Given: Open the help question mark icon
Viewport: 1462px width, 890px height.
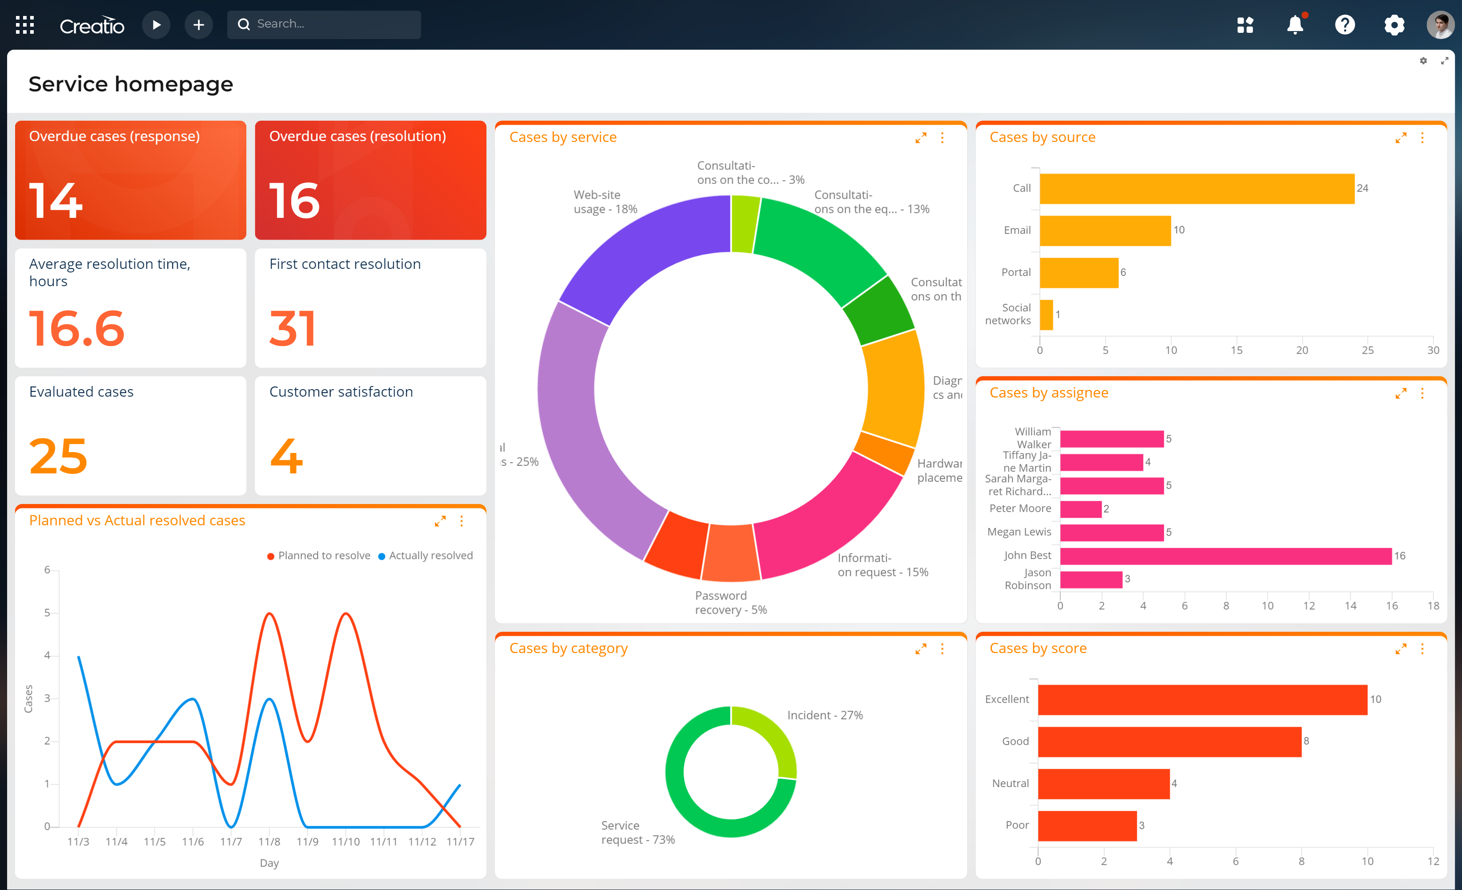Looking at the screenshot, I should click(1345, 25).
